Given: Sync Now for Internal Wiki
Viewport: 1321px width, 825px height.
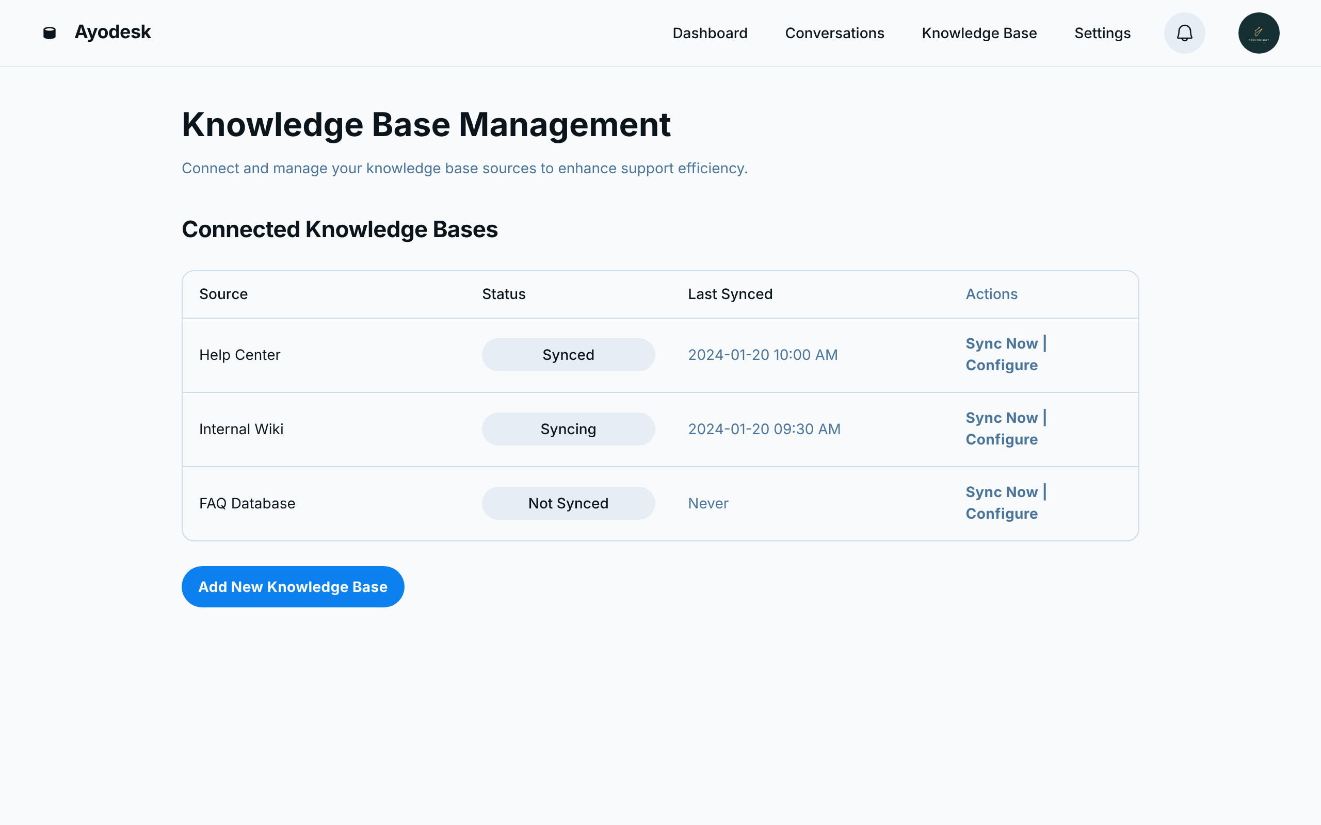Looking at the screenshot, I should coord(1002,418).
